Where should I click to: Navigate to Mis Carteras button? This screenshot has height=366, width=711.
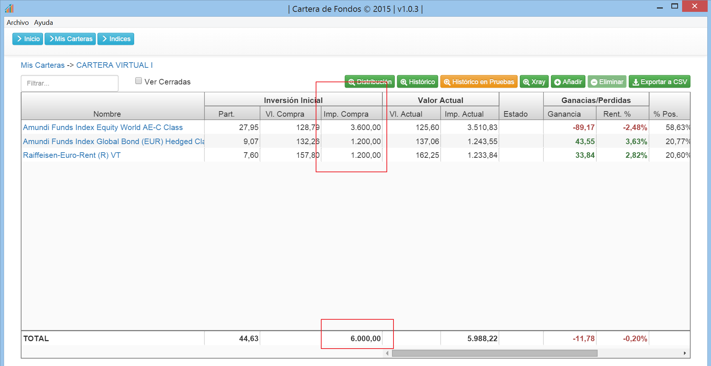click(x=70, y=39)
